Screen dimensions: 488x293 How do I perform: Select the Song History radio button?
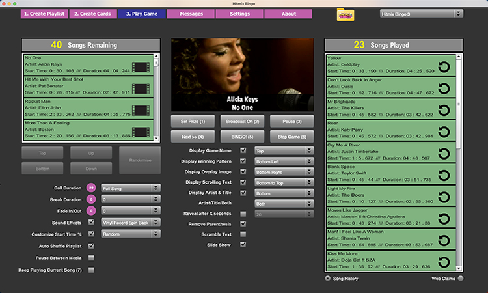click(x=327, y=279)
